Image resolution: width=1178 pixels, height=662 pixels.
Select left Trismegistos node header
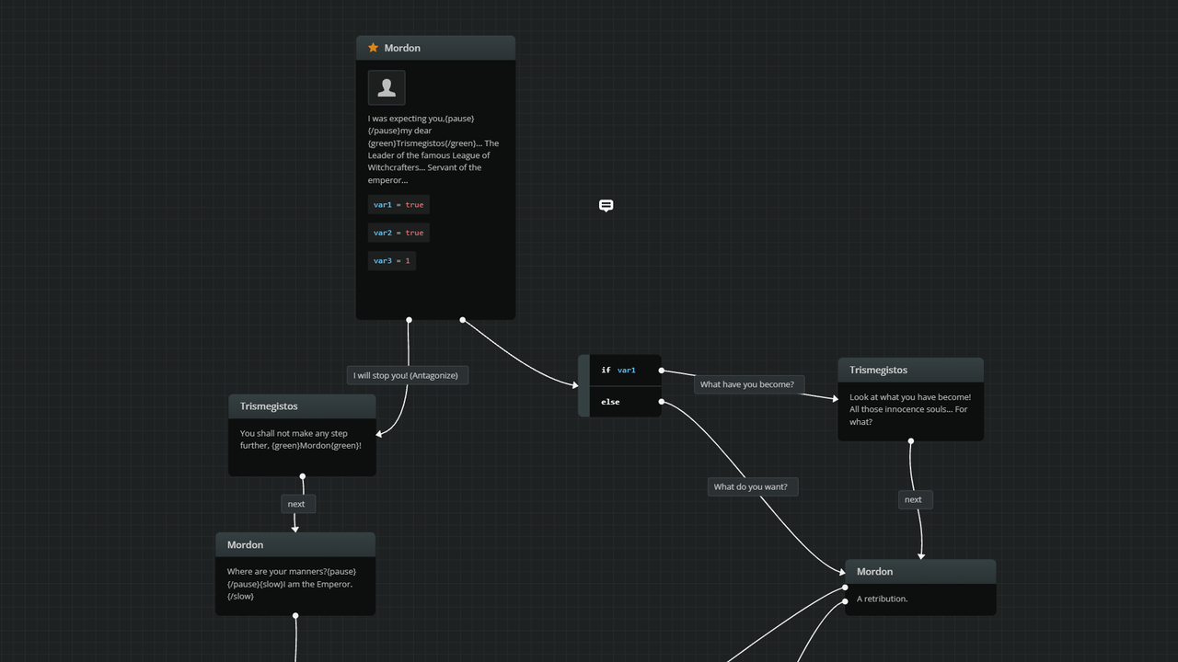click(x=302, y=406)
